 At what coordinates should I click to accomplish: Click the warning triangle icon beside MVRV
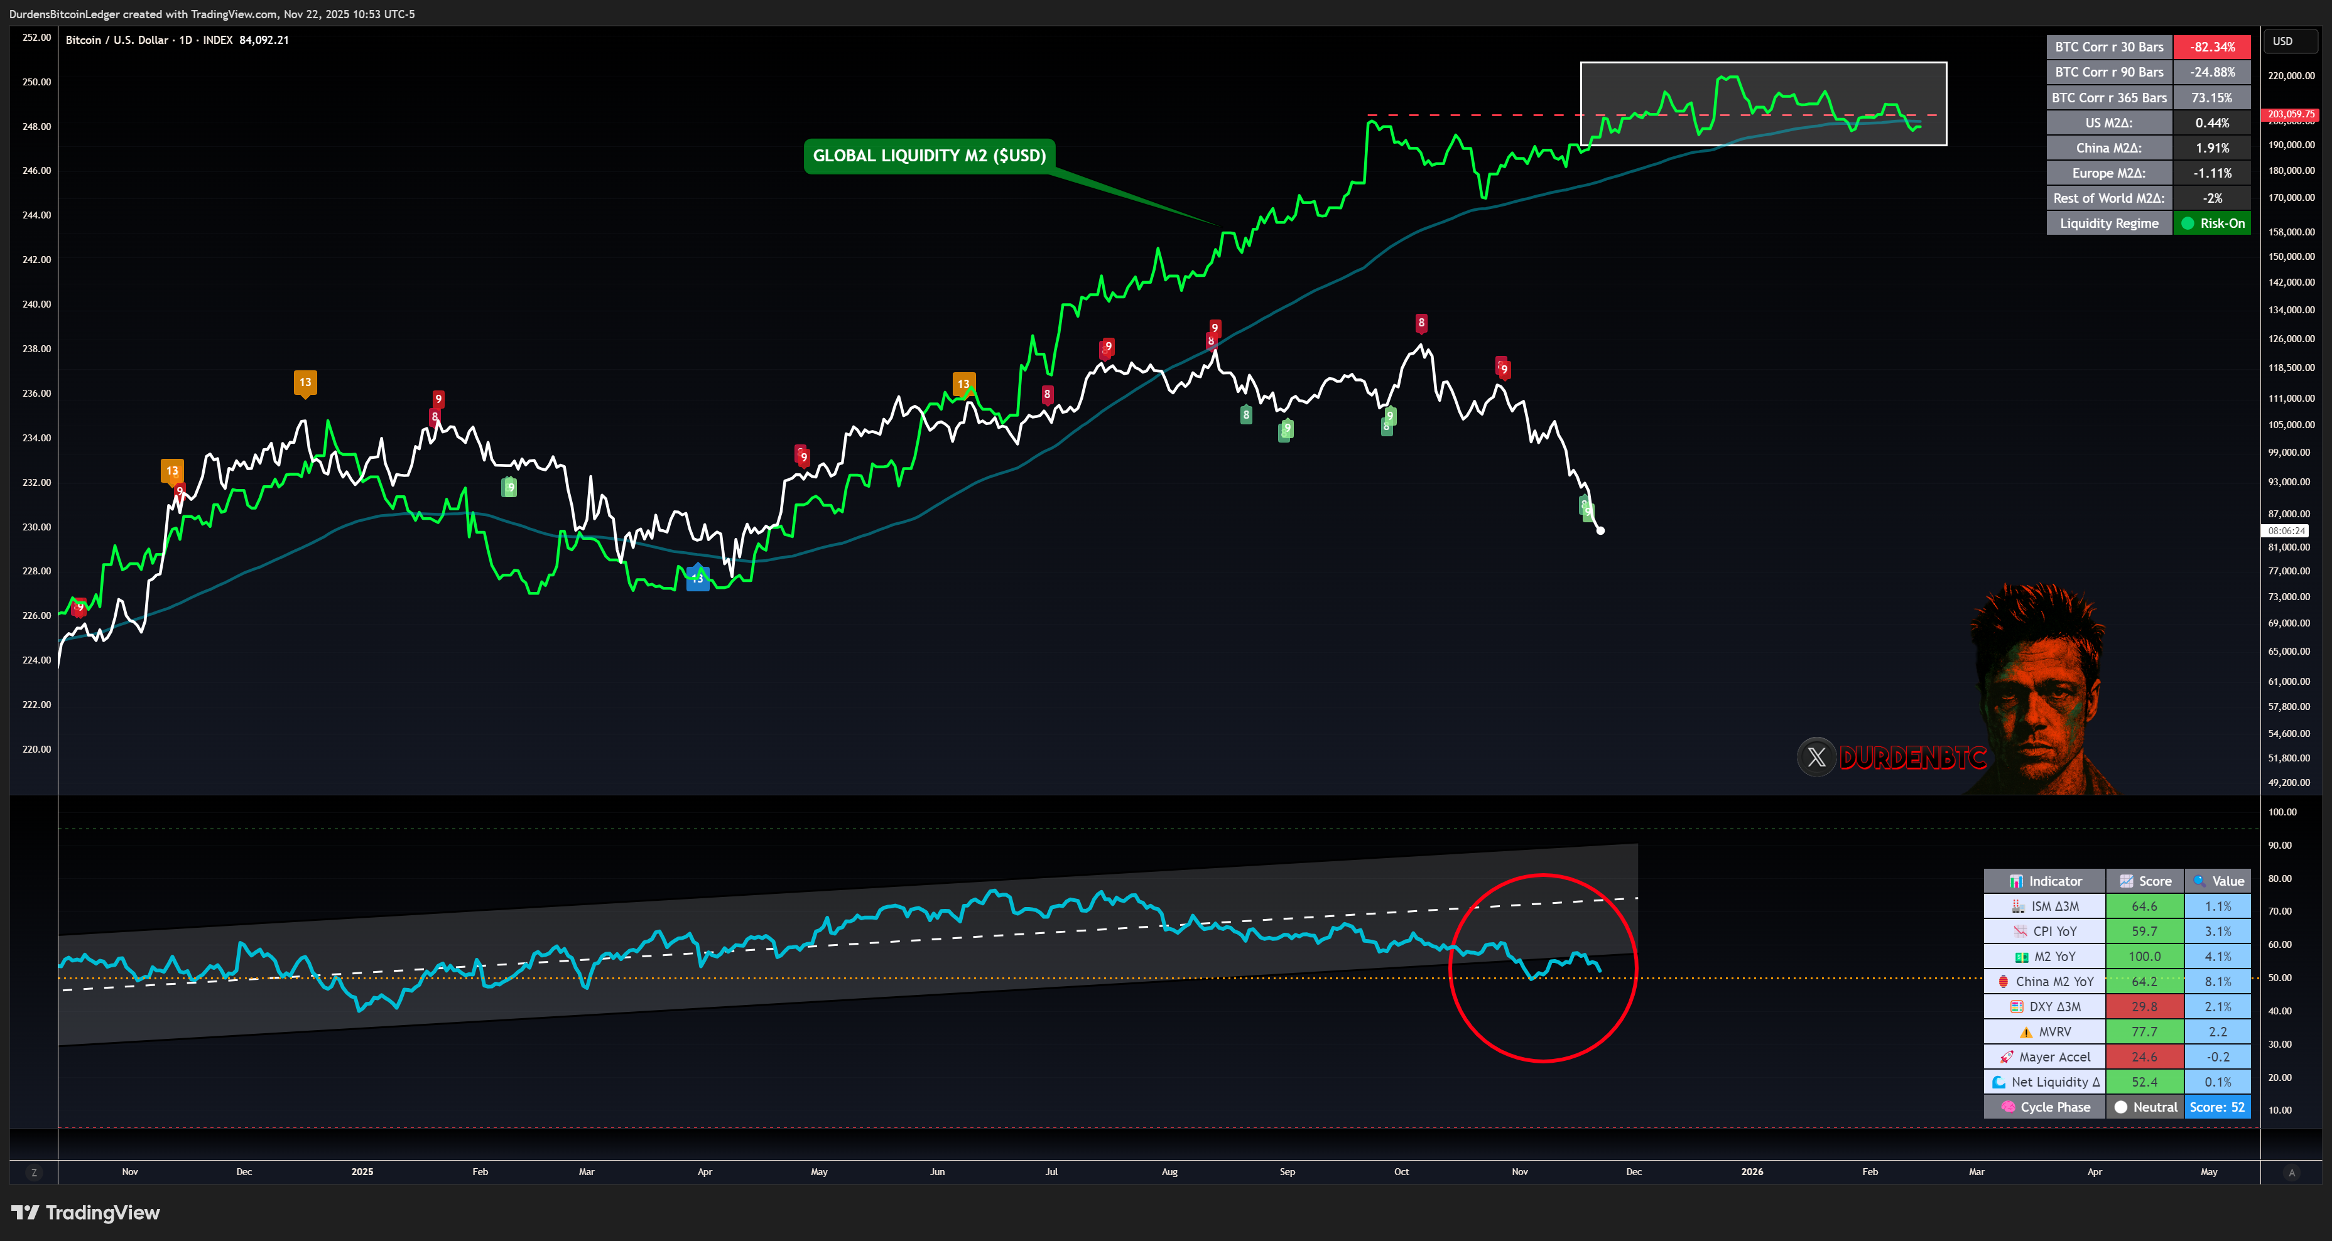point(2026,1032)
